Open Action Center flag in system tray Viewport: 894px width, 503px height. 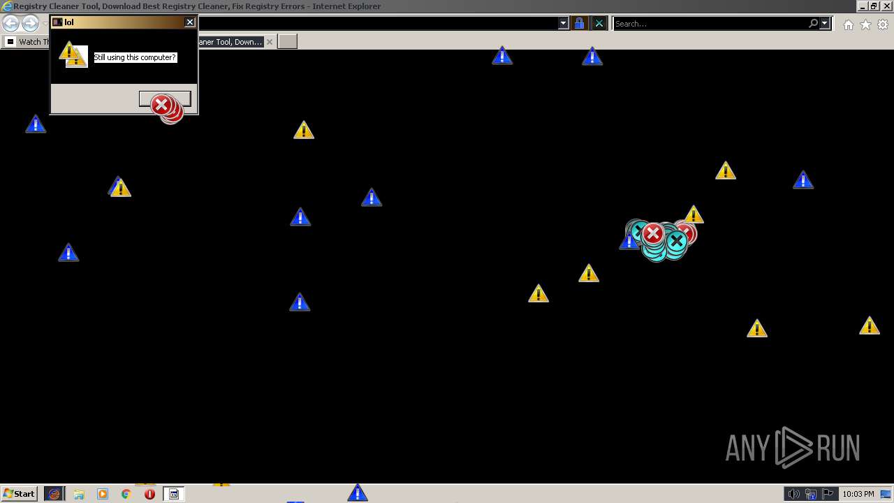tap(828, 494)
